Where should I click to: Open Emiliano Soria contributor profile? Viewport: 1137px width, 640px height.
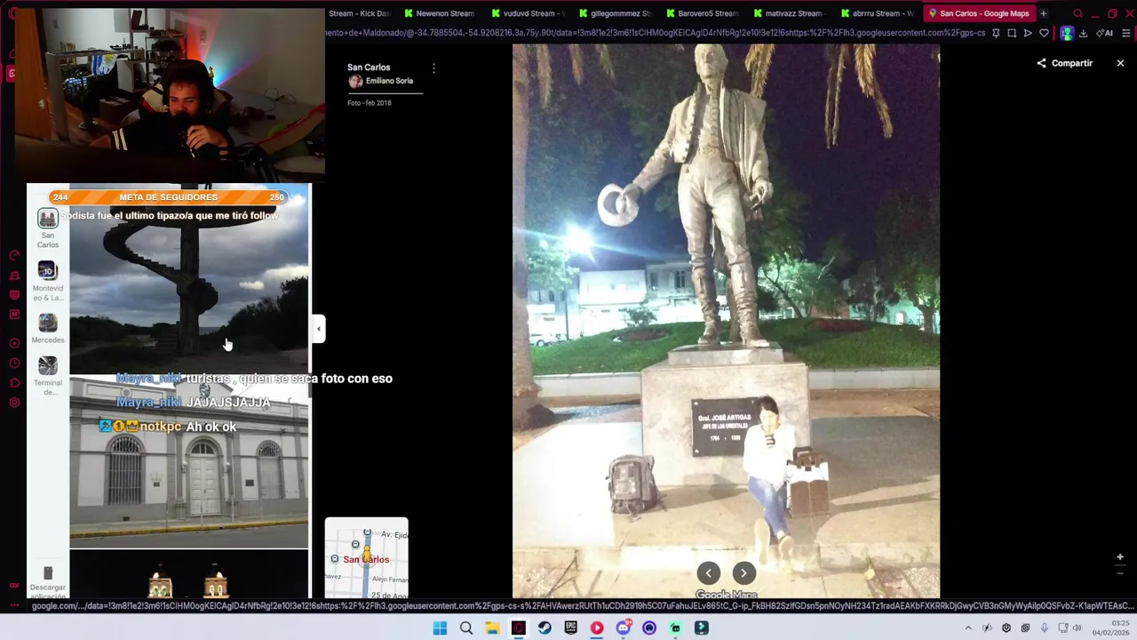pyautogui.click(x=389, y=81)
